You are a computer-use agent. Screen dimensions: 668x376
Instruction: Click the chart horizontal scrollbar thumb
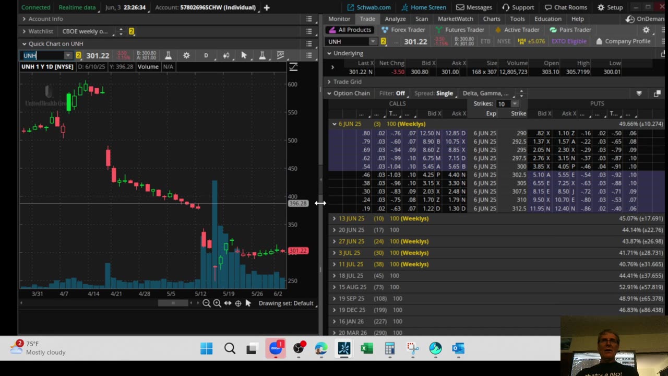(173, 303)
